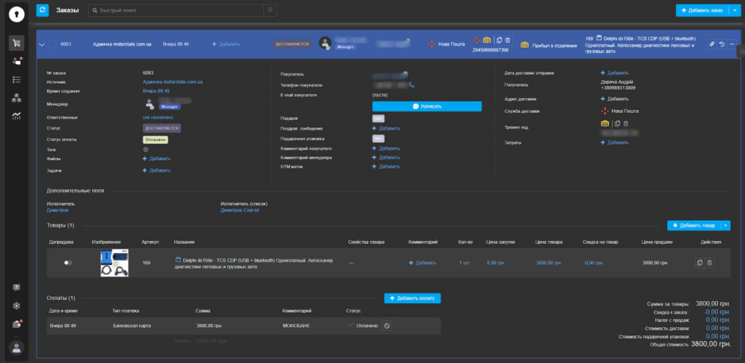The image size is (745, 363).
Task: Open dropdown arrow next to Добавить товар
Action: coord(725,226)
